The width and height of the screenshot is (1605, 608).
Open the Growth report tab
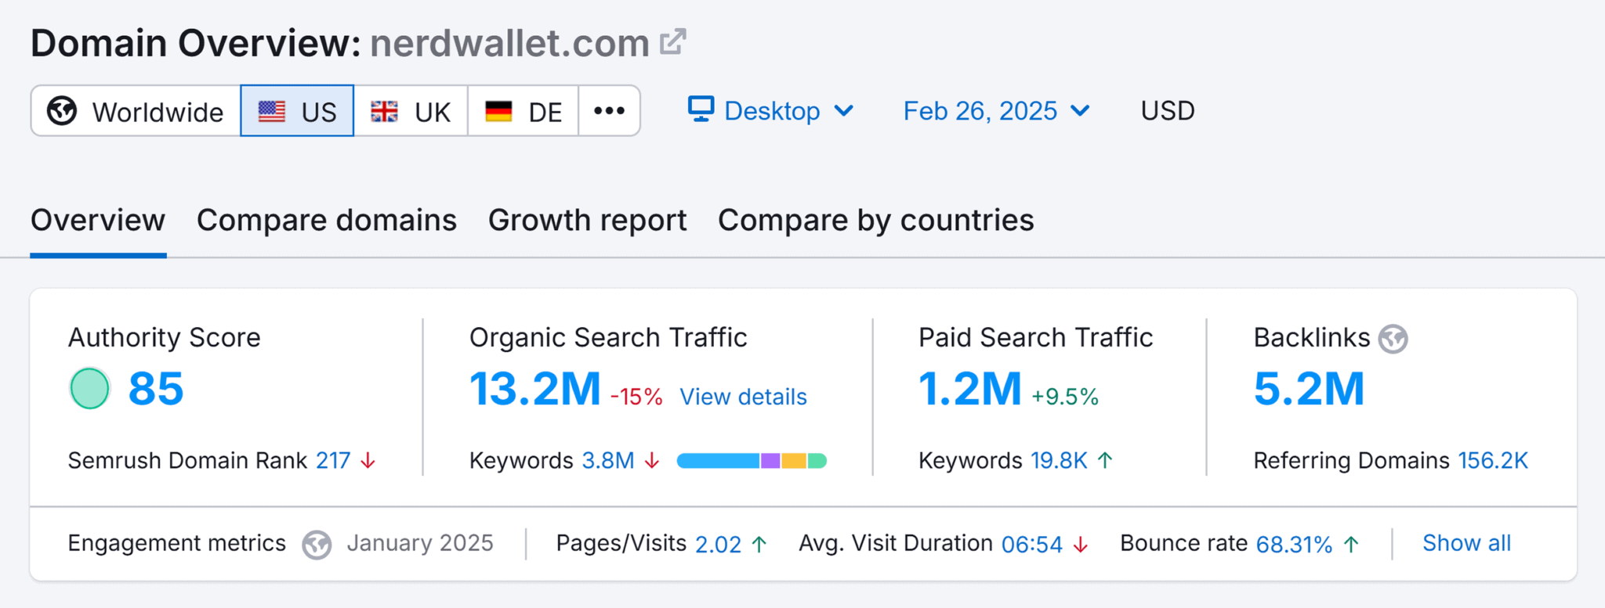[x=588, y=221]
